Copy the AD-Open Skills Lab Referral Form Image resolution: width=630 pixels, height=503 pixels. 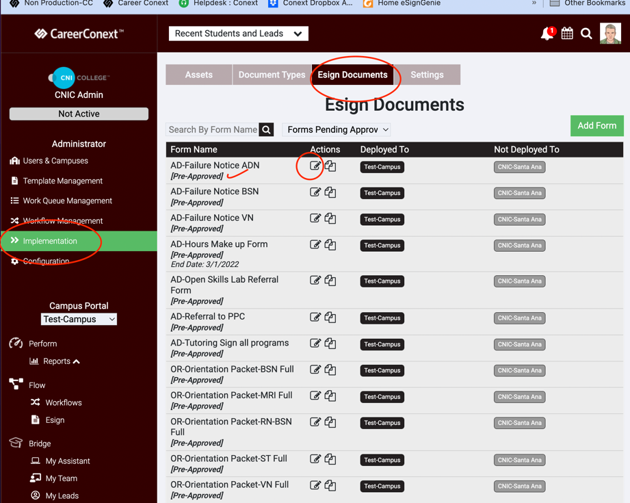click(330, 281)
